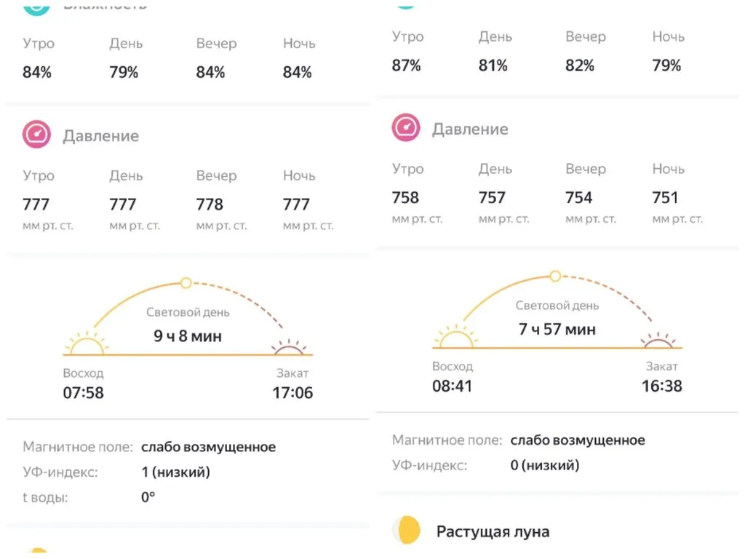Select the Утро column showing 84%

click(37, 58)
